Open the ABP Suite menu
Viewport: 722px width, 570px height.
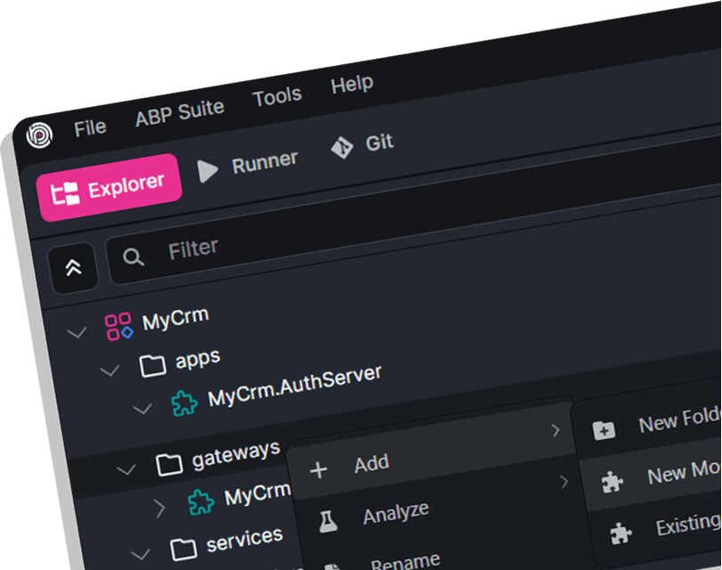[180, 112]
